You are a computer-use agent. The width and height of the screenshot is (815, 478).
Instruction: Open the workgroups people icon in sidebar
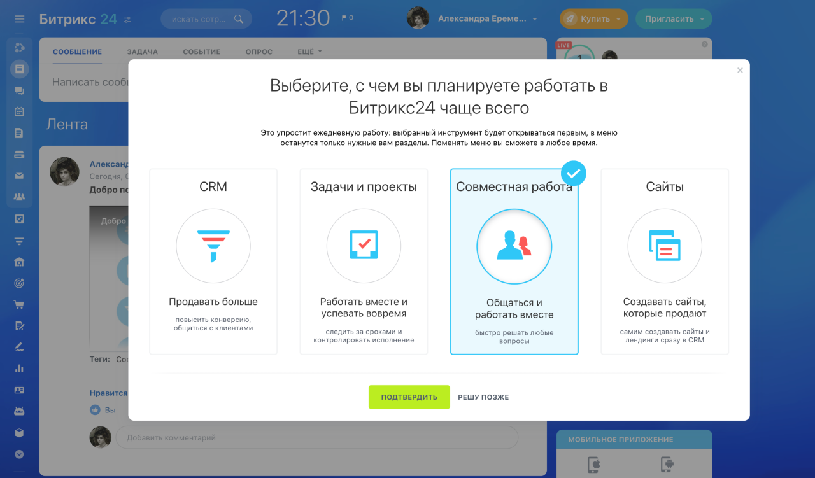tap(19, 197)
